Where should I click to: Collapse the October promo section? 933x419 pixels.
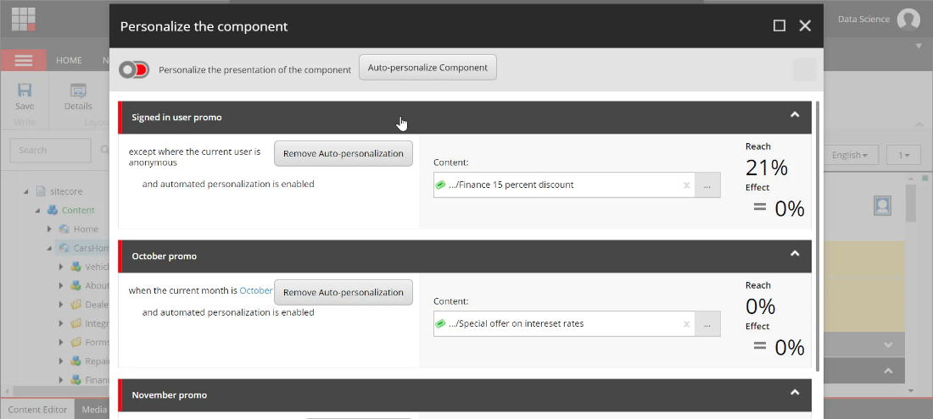tap(795, 254)
